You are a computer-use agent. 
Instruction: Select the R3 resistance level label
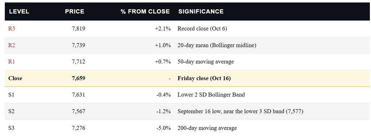[12, 29]
